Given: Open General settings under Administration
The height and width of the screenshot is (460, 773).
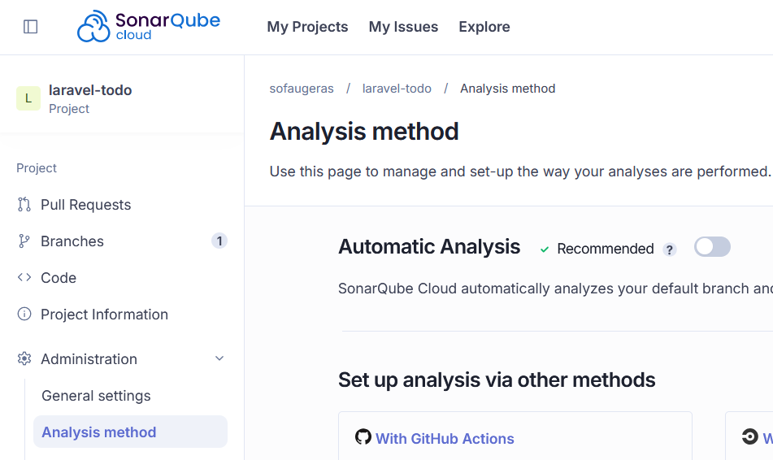Looking at the screenshot, I should coord(96,396).
